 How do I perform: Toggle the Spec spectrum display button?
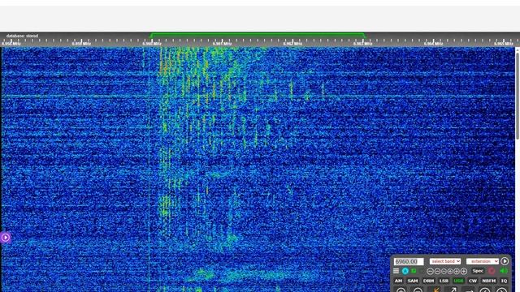[x=478, y=271]
